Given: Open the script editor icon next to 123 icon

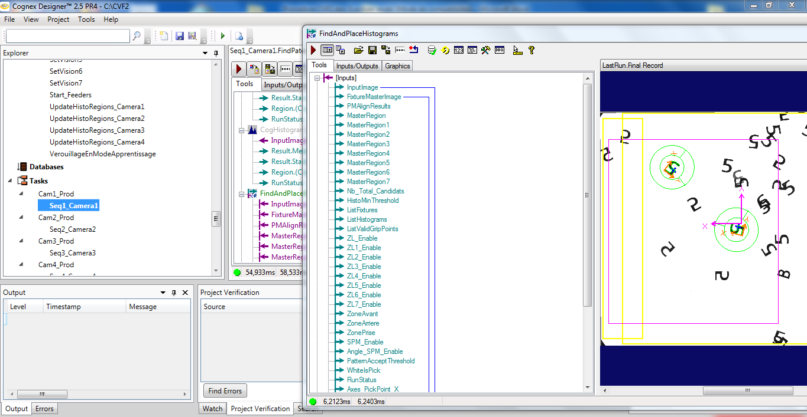Looking at the screenshot, I should click(472, 50).
